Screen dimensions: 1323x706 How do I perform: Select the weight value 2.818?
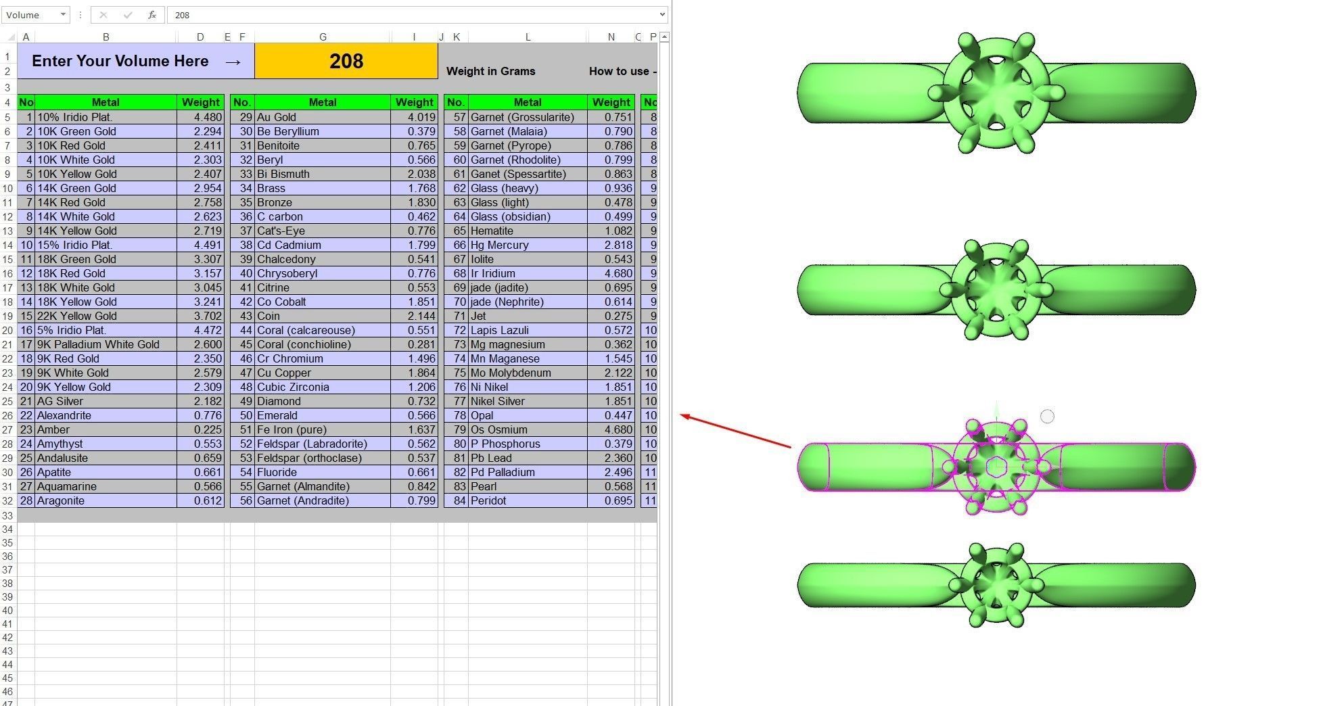point(611,245)
